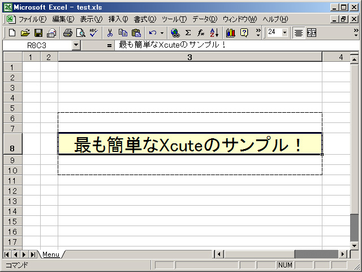Click the E-mail send icon
Viewport: 362px width, 272px height.
[x=51, y=33]
